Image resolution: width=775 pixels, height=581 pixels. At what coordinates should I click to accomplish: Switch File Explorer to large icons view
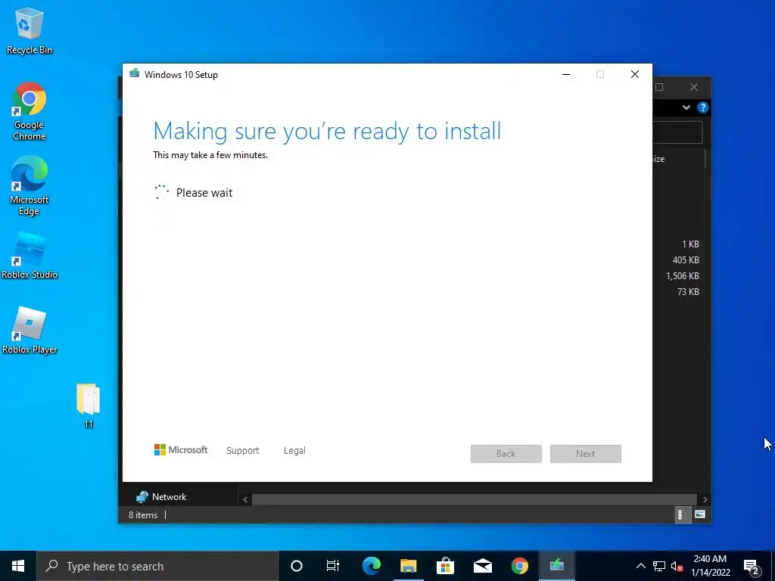tap(700, 514)
